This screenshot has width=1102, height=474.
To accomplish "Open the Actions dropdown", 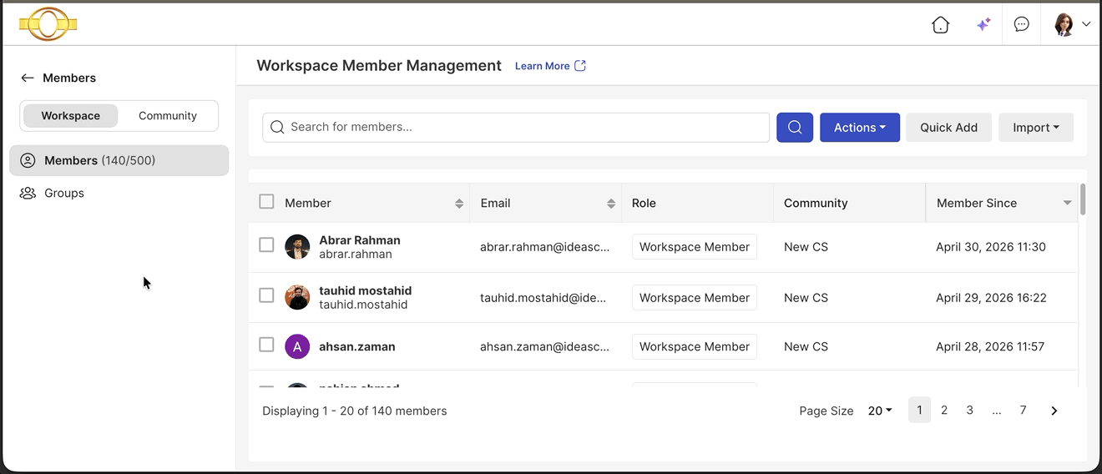I will point(860,127).
